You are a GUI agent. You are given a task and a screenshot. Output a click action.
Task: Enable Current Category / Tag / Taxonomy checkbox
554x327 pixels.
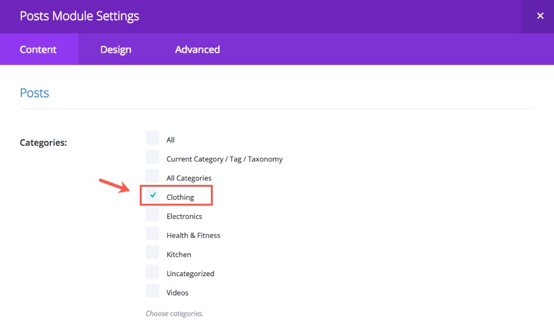[152, 157]
